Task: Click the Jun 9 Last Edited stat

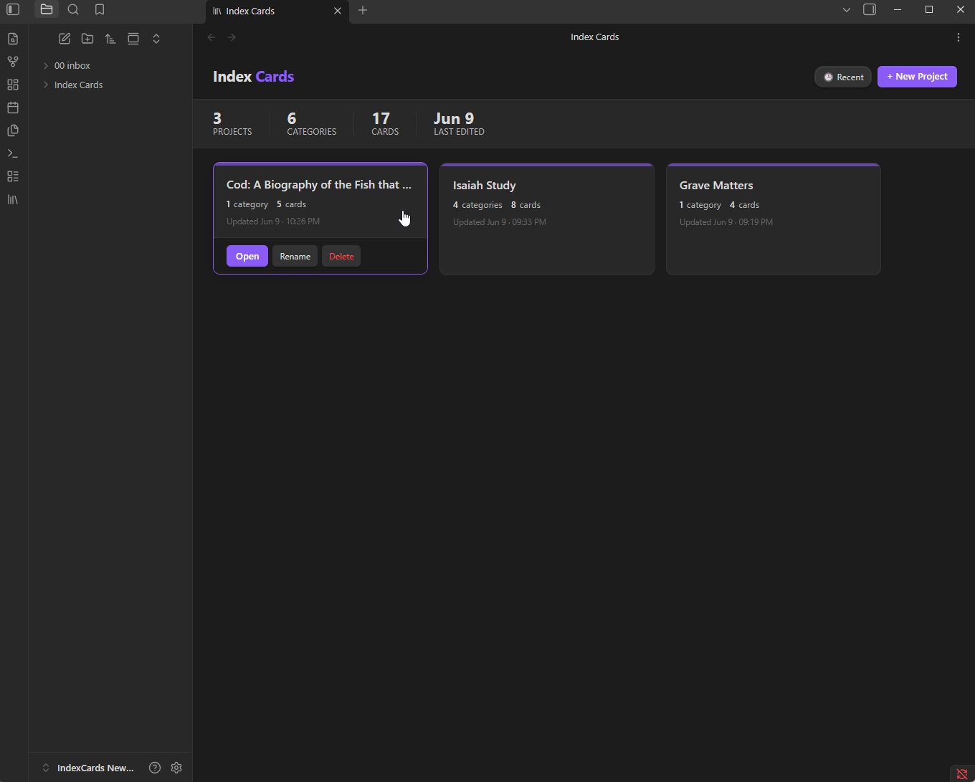Action: coord(459,123)
